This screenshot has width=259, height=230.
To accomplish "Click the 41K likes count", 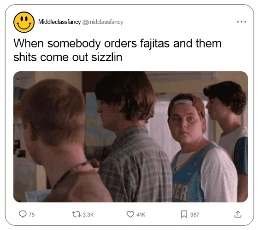I will [141, 215].
